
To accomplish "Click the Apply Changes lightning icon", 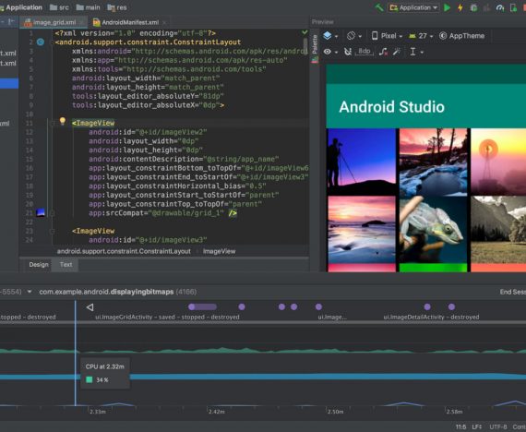I will pos(460,7).
